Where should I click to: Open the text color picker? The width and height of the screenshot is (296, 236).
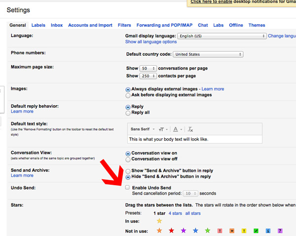[178, 129]
